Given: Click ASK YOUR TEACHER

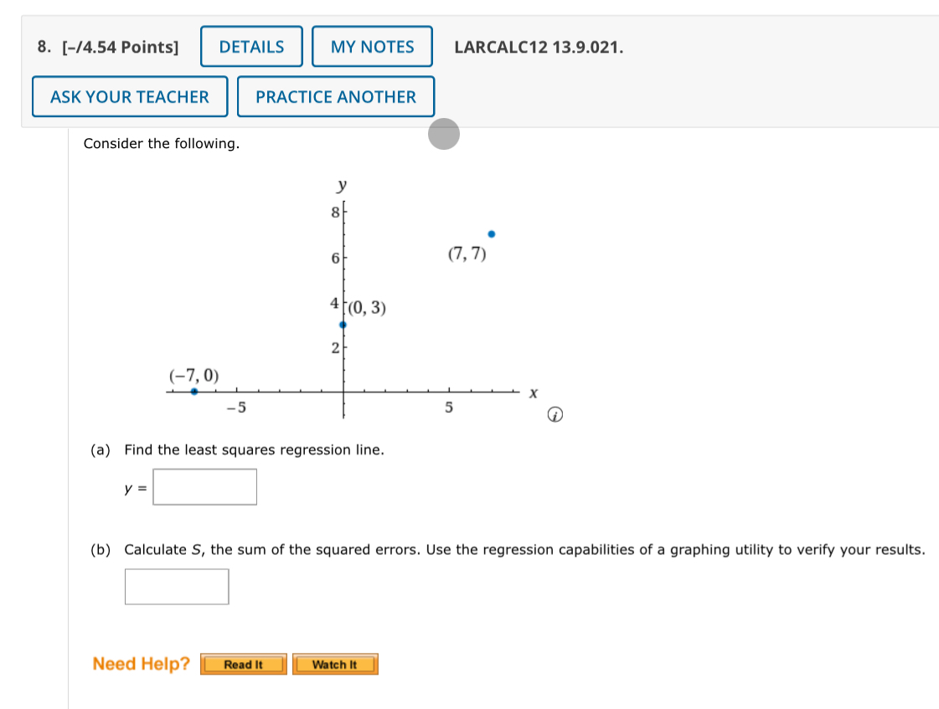Looking at the screenshot, I should [x=129, y=96].
